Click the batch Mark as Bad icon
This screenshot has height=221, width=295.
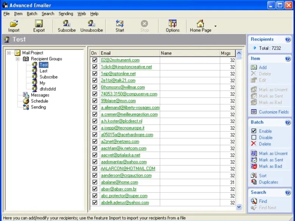(x=254, y=166)
